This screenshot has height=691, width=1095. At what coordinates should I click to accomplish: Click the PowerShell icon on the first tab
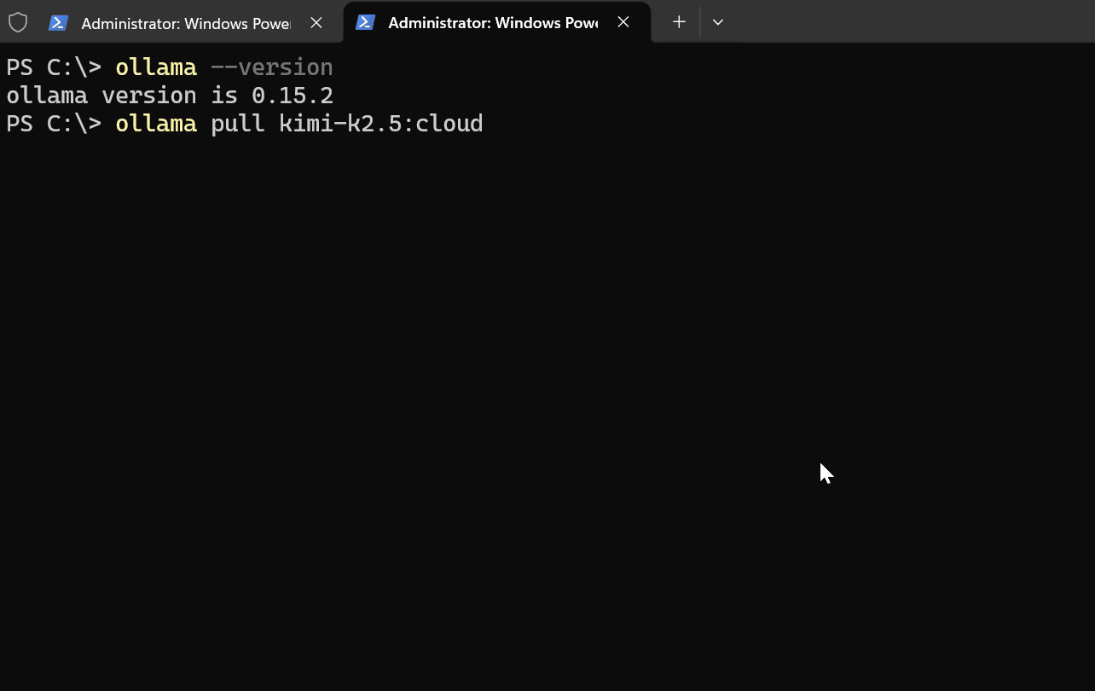(x=58, y=23)
